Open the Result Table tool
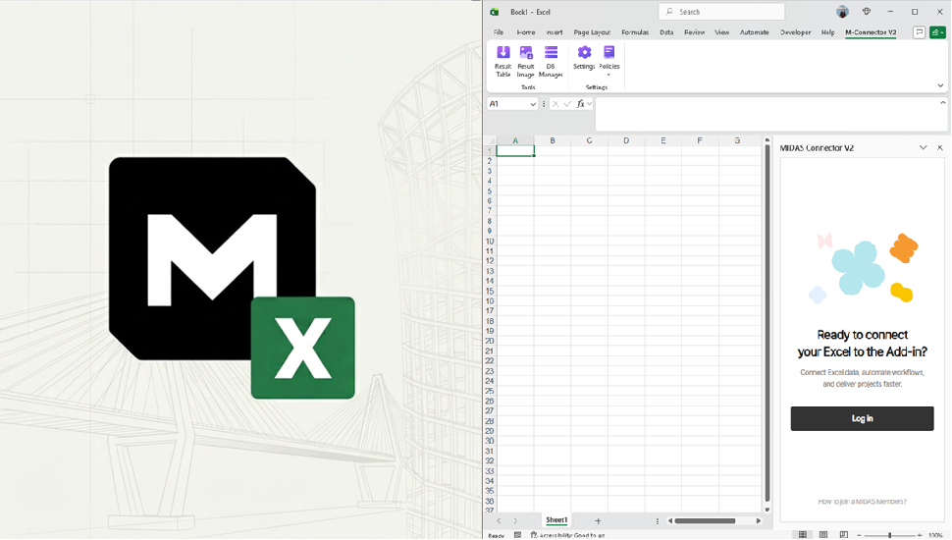 [502, 60]
